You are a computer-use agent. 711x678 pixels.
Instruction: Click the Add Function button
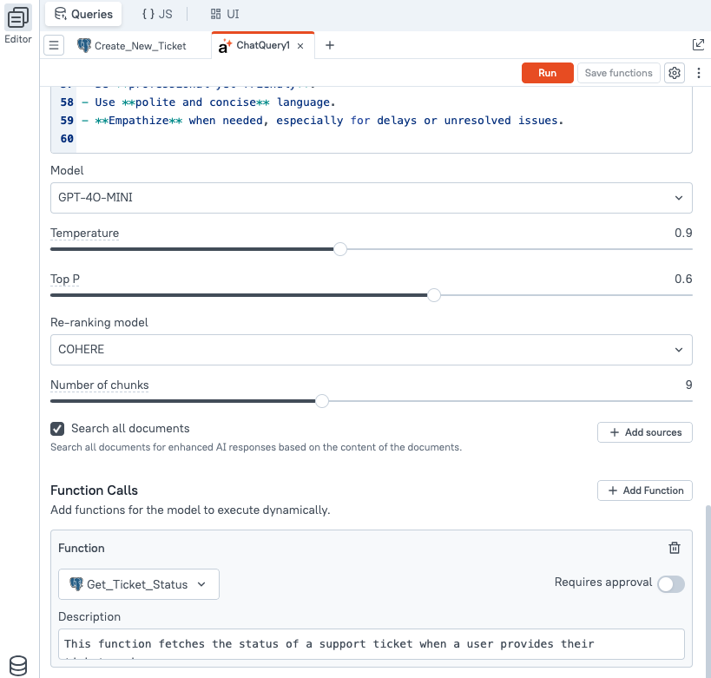pos(644,490)
